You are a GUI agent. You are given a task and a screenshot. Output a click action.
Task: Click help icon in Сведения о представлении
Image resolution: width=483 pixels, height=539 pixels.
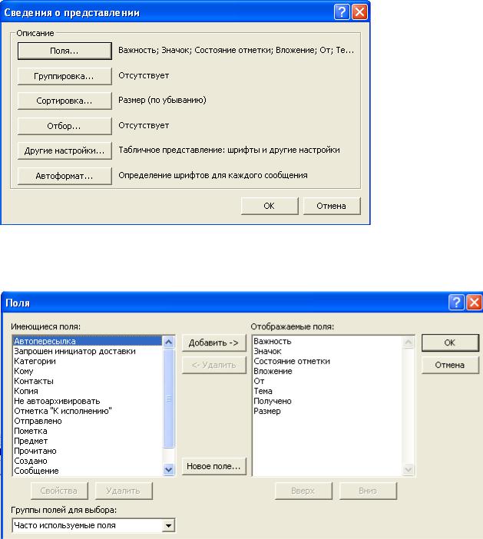[342, 12]
